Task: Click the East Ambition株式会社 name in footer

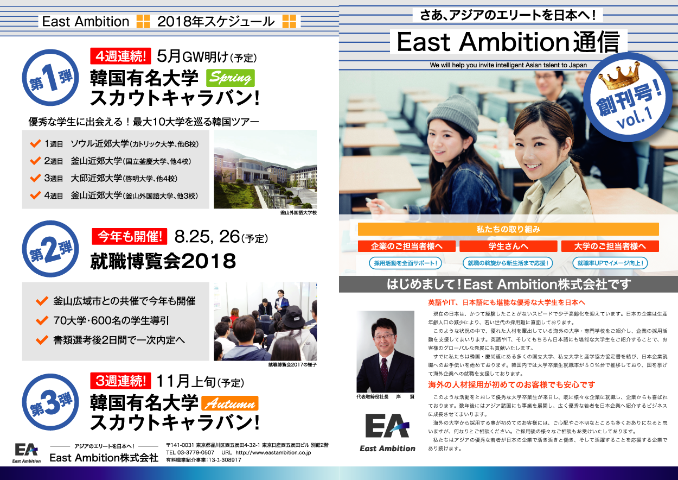Action: pyautogui.click(x=104, y=458)
